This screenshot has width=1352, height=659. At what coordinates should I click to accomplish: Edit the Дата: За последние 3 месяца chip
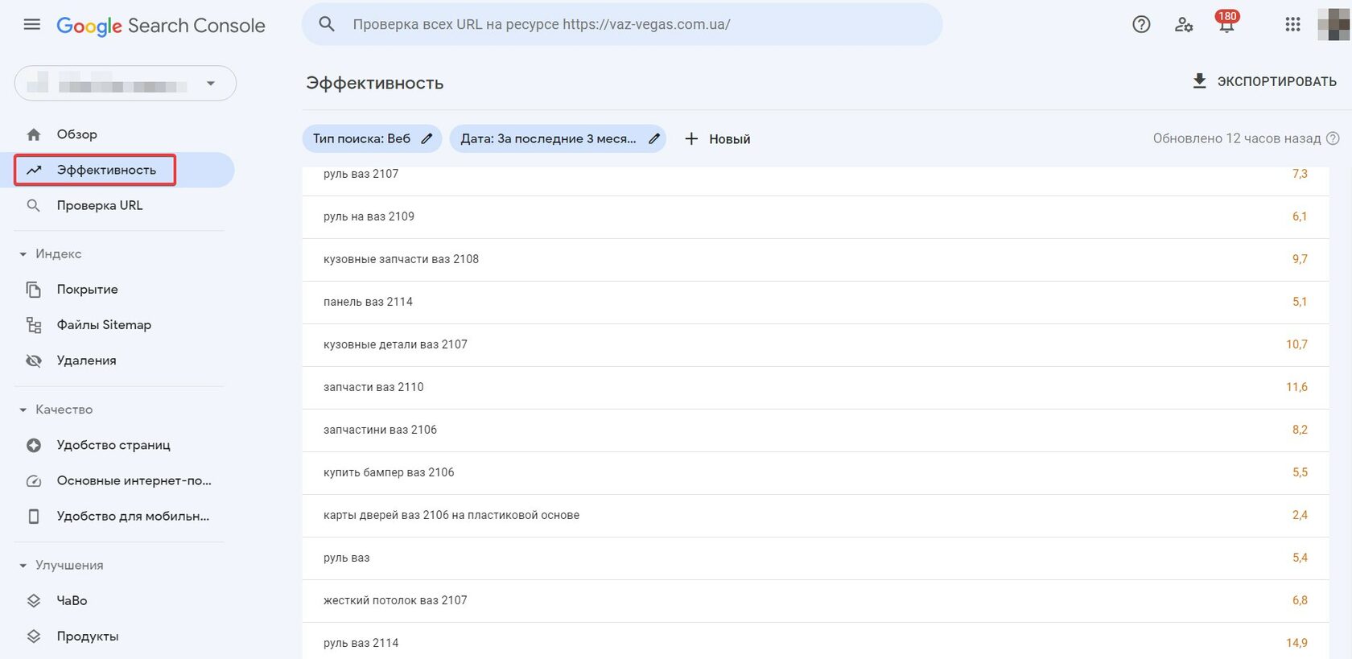pos(558,138)
